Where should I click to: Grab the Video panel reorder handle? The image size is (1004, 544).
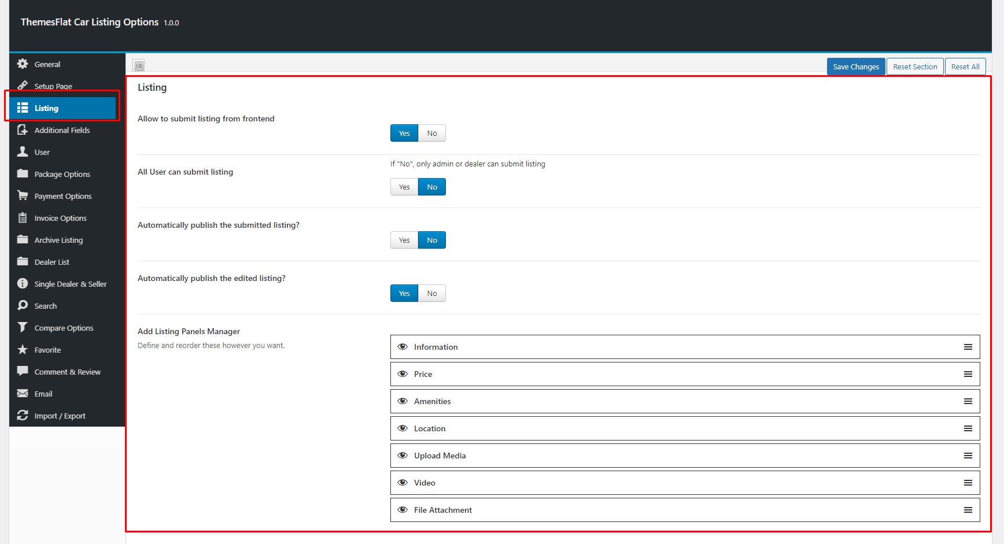tap(968, 483)
